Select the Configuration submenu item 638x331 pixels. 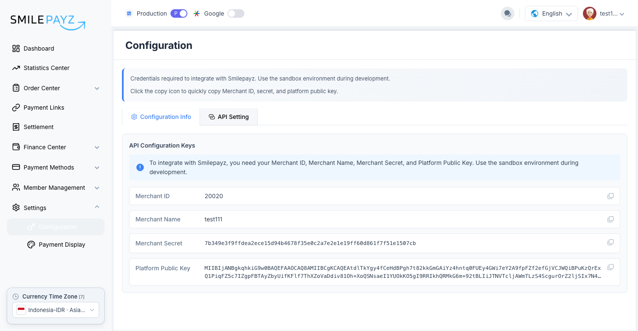pos(56,227)
